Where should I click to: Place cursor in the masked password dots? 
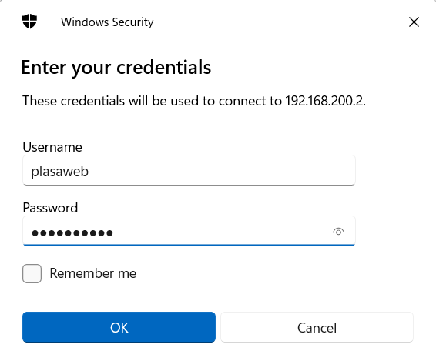coord(72,232)
